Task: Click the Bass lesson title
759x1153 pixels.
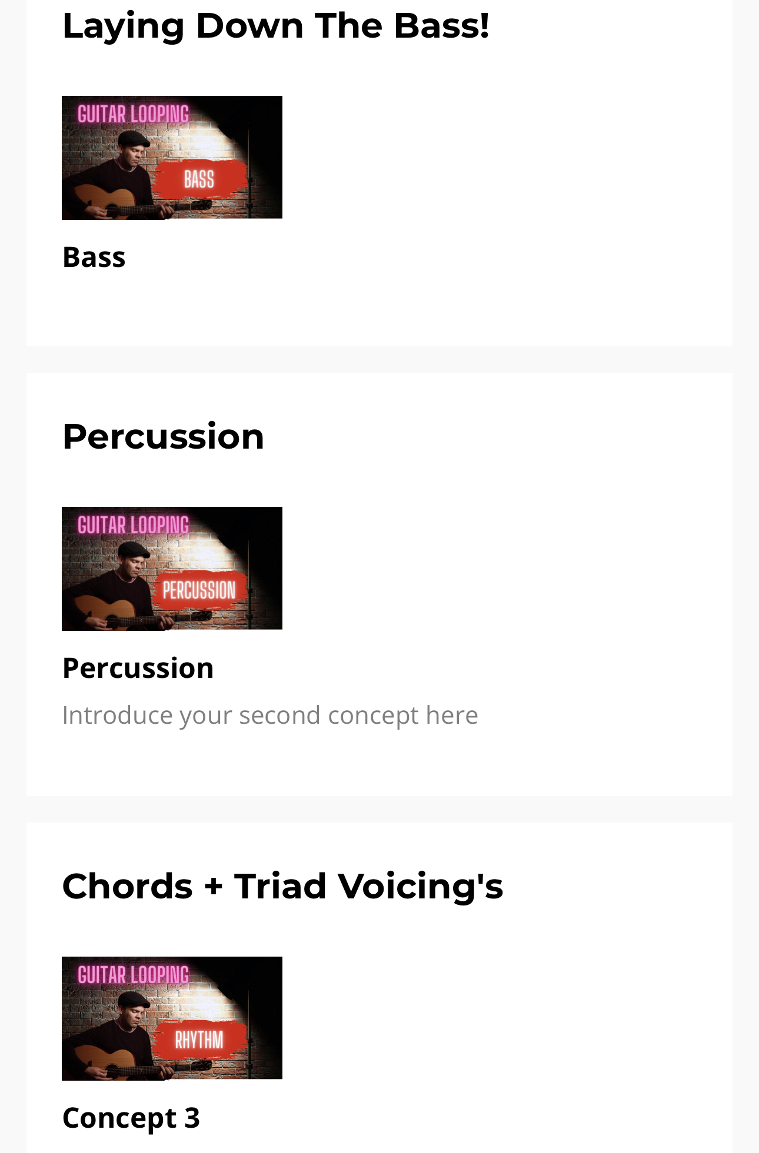Action: click(x=94, y=257)
